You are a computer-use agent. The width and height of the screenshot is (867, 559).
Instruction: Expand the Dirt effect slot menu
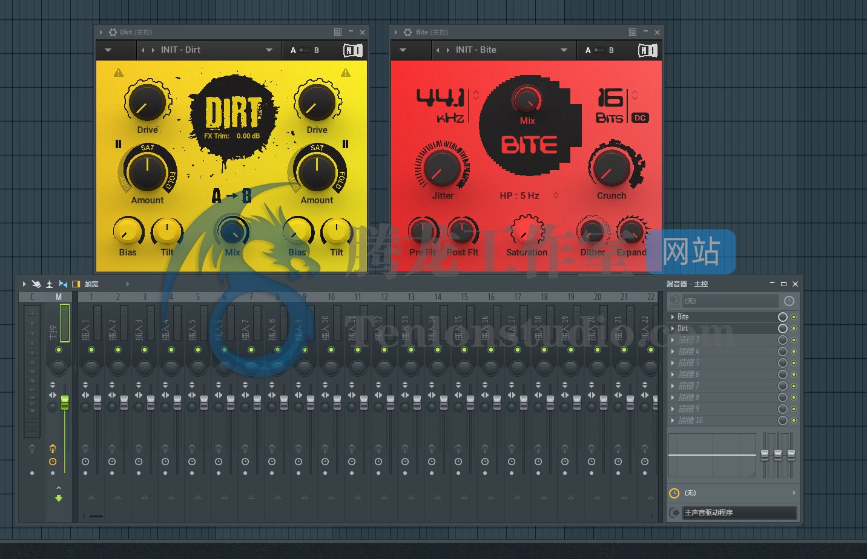pos(673,329)
